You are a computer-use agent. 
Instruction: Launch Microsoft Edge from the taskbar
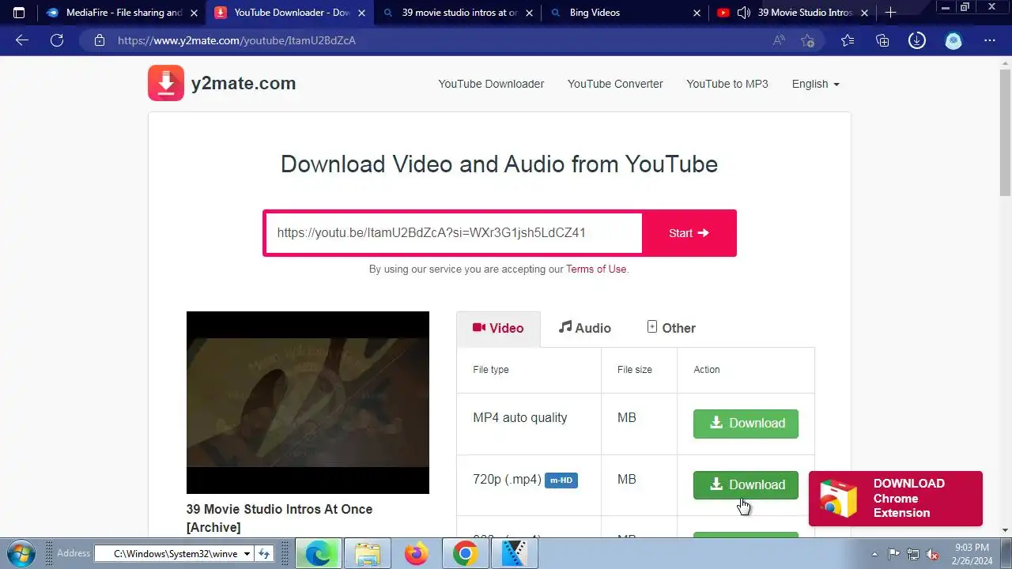[x=318, y=554]
